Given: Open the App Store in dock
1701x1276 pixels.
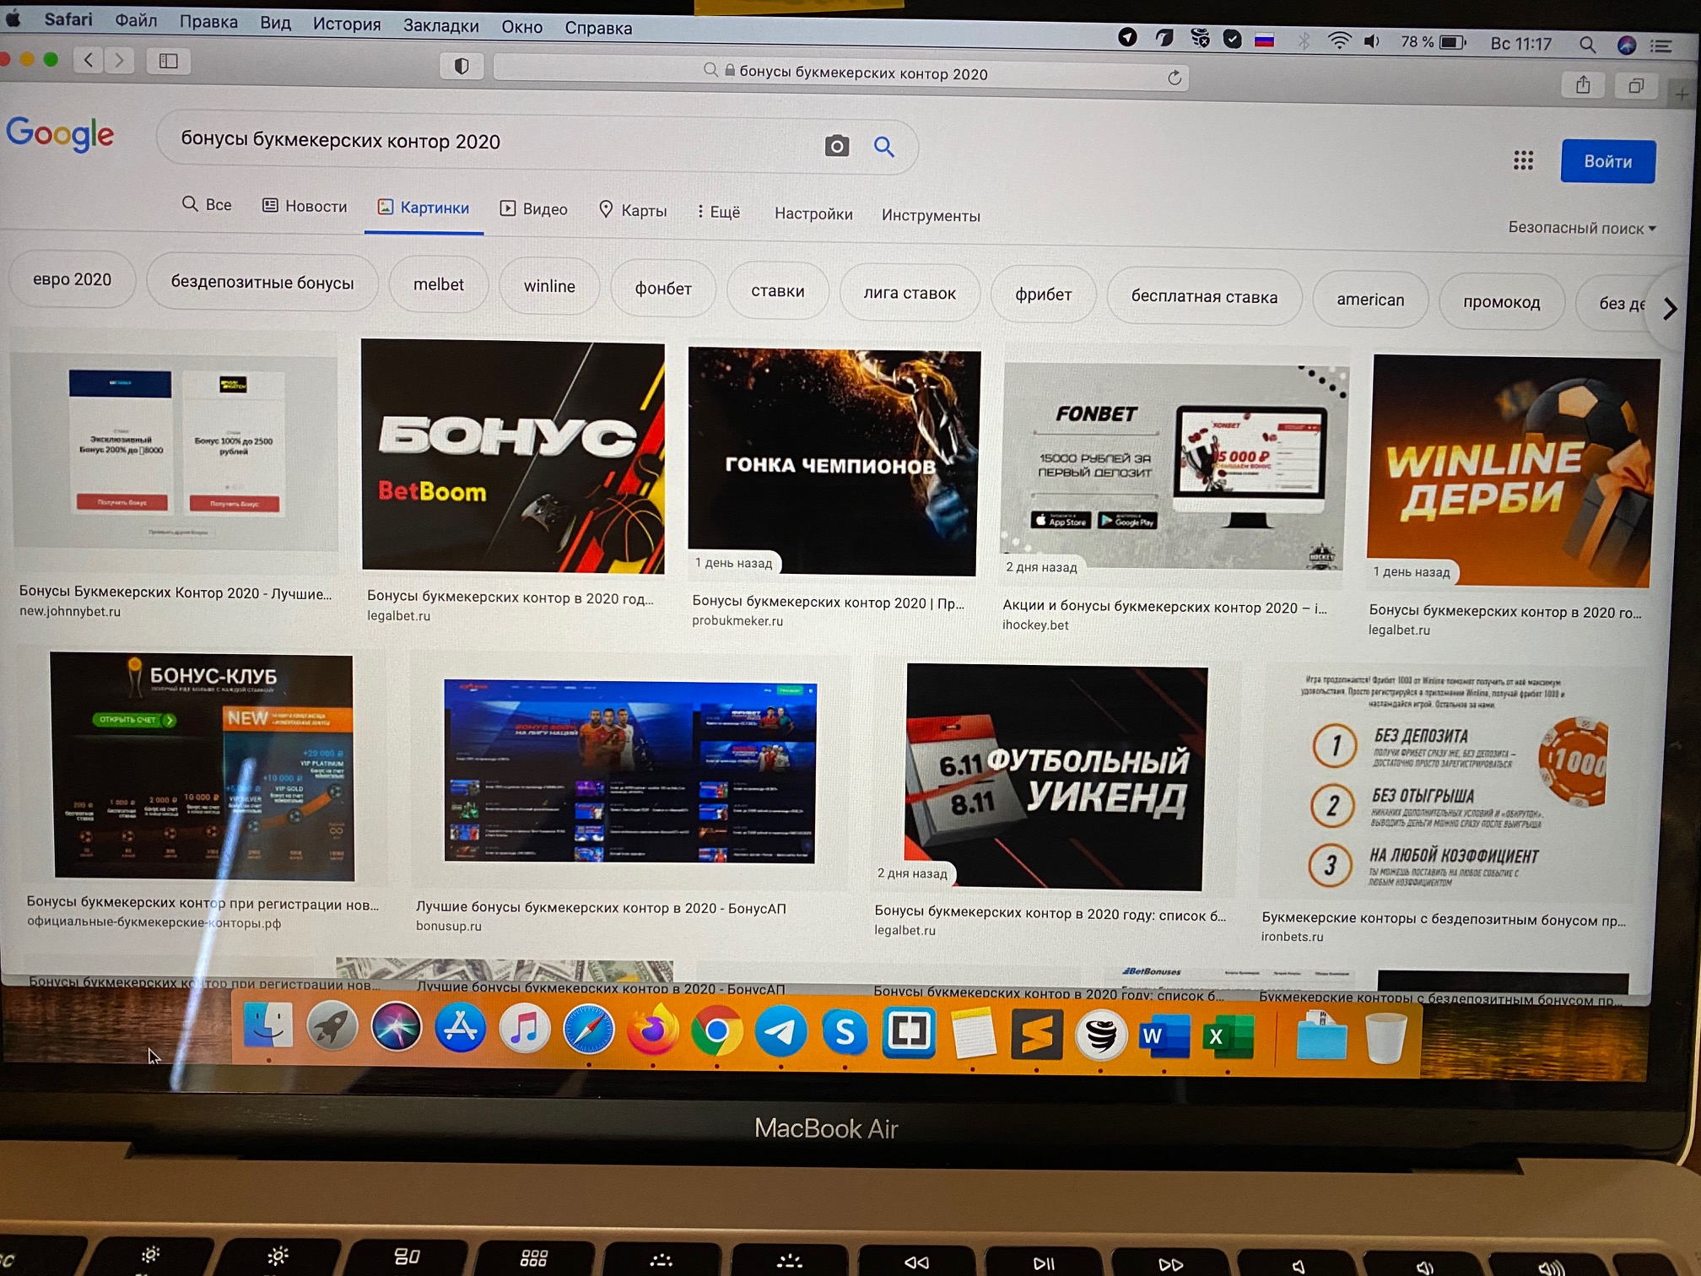Looking at the screenshot, I should pos(460,1028).
